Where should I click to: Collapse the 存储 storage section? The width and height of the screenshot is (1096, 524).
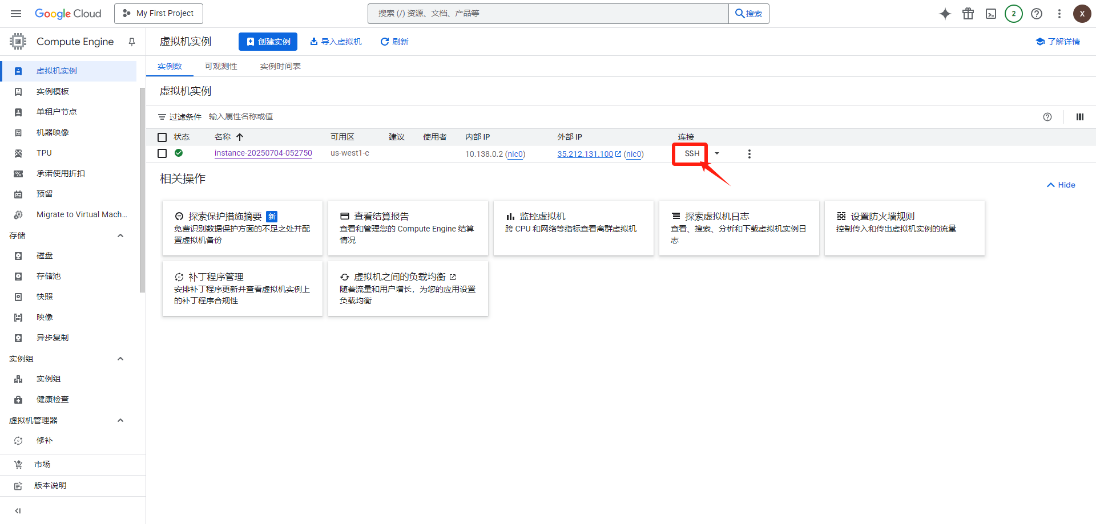[120, 235]
